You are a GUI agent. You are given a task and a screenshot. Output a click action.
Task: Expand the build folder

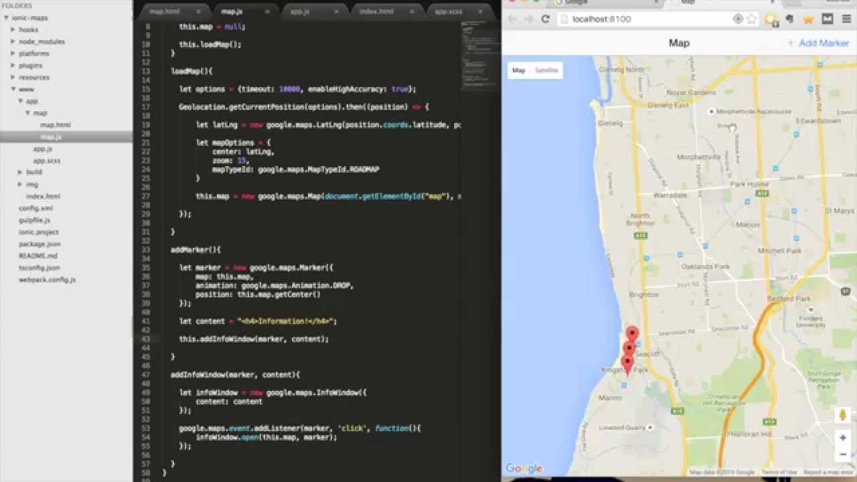20,172
